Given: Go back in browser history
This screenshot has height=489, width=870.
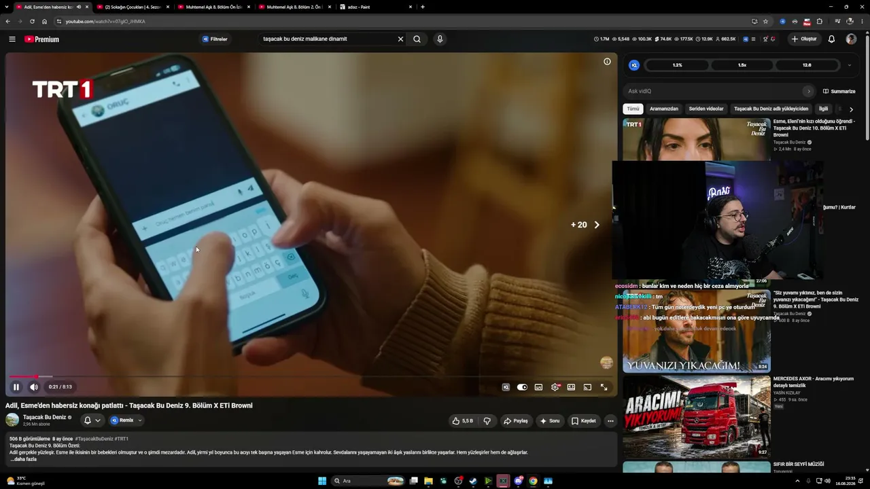Looking at the screenshot, I should click(x=7, y=21).
